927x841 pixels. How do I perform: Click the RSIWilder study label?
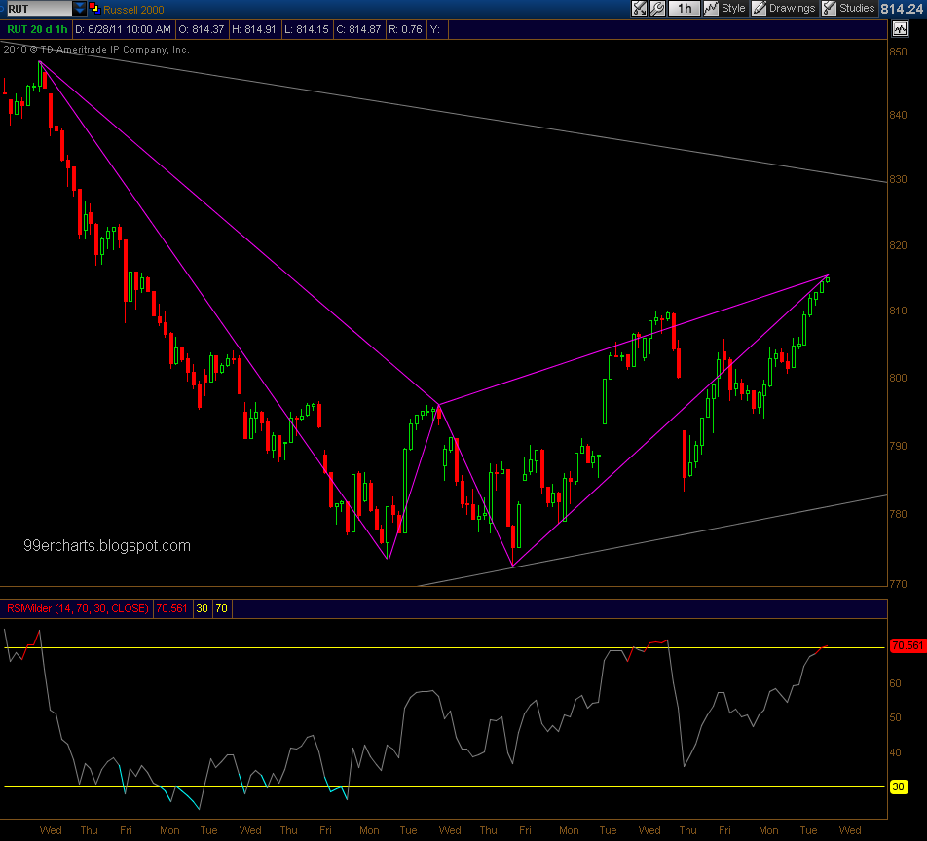tap(78, 608)
